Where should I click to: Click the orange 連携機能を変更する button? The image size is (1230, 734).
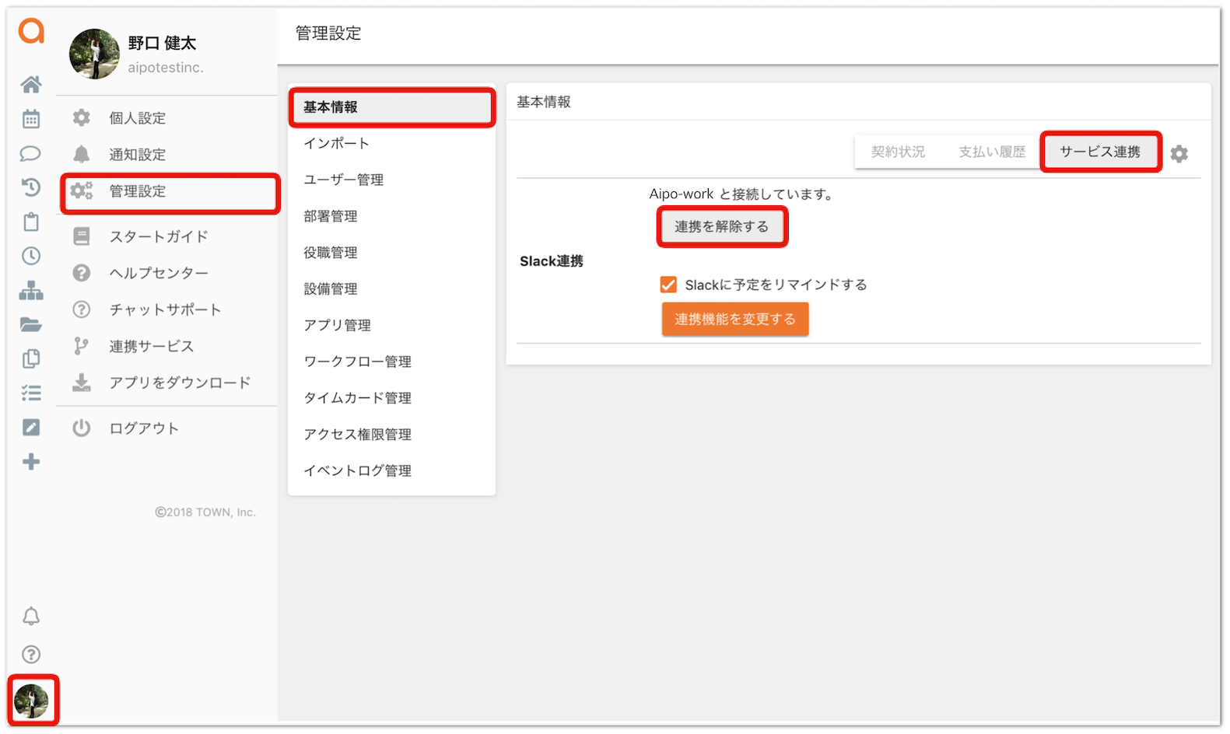[735, 319]
